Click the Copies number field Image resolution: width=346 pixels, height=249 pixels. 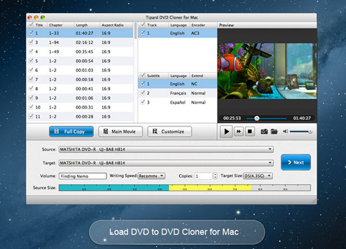click(204, 176)
